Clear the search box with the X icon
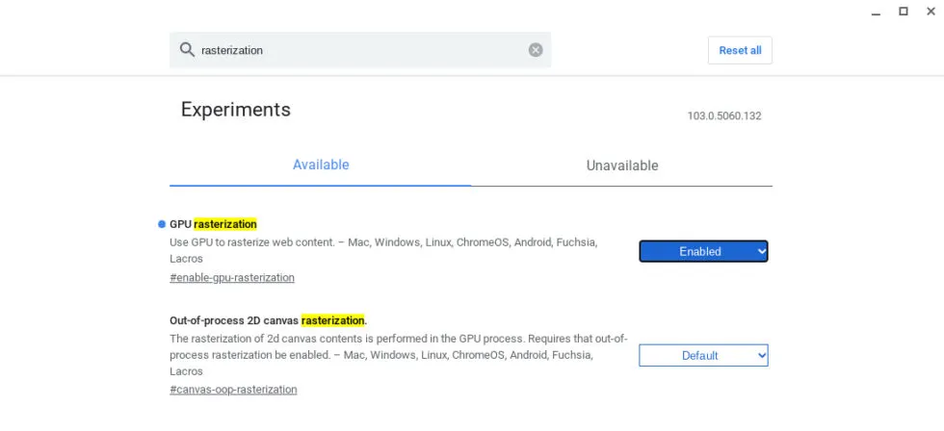The width and height of the screenshot is (944, 431). pos(536,50)
